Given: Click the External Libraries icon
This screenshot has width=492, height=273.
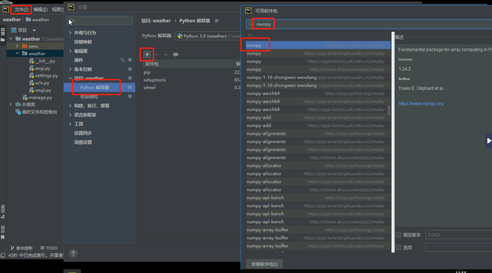Looking at the screenshot, I should click(18, 104).
